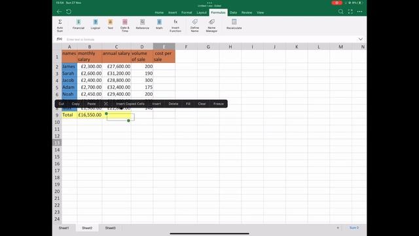Select the cell with volume 300

[142, 80]
